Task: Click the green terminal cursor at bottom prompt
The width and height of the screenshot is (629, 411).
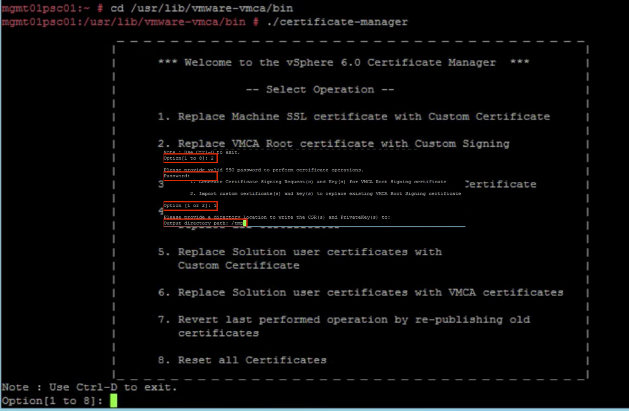Action: [x=113, y=401]
